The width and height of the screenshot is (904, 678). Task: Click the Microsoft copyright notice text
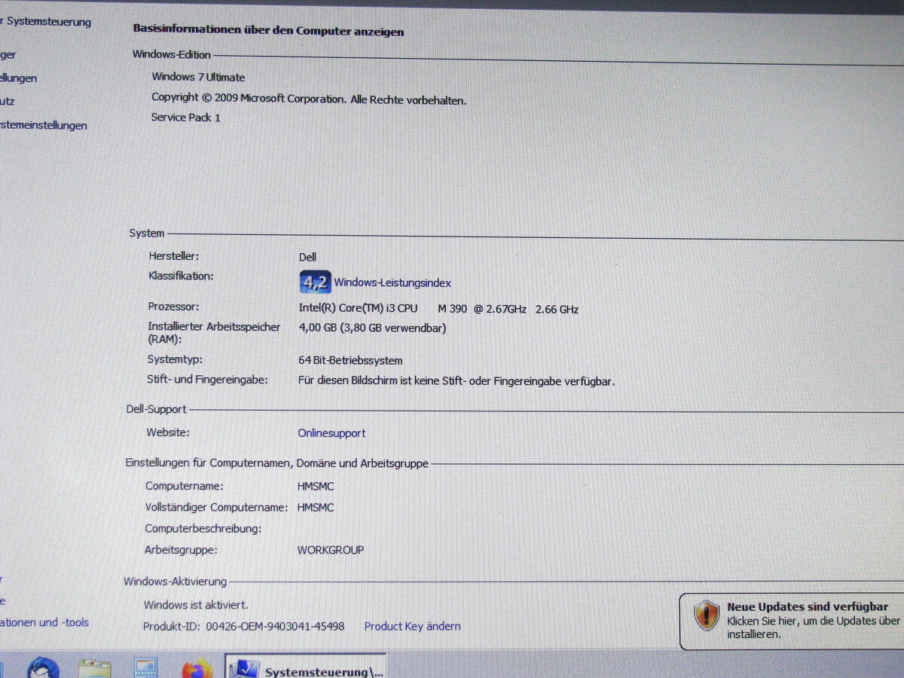(x=309, y=99)
